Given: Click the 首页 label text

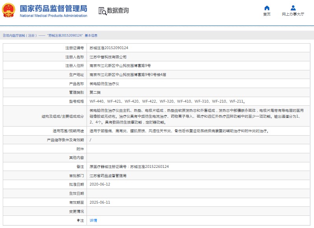Looking at the screenshot, I should (x=267, y=14).
